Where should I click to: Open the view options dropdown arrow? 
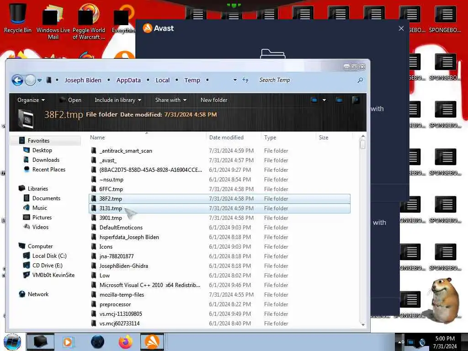(324, 100)
